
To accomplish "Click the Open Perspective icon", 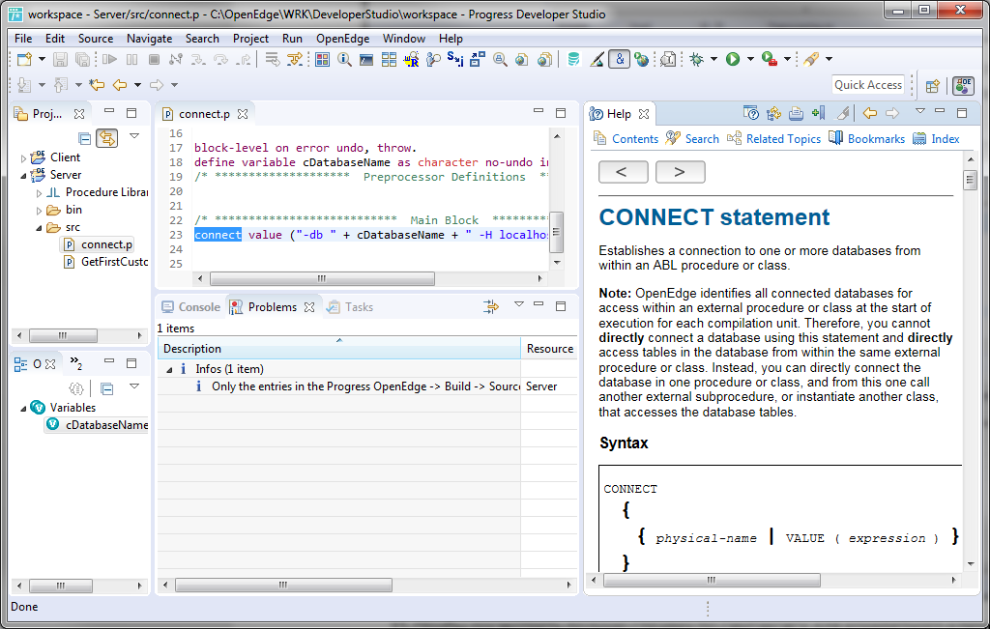I will (x=933, y=85).
